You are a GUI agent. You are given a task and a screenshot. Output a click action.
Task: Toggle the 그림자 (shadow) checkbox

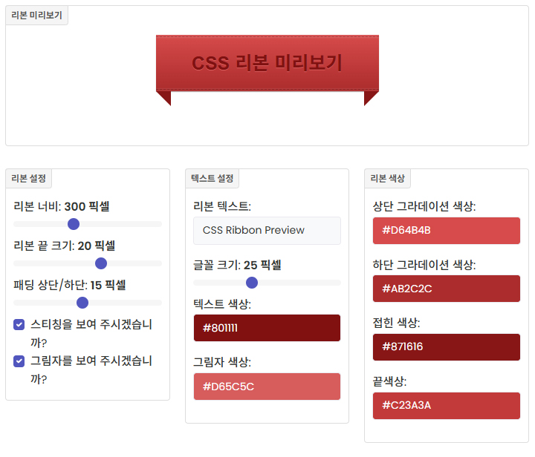pyautogui.click(x=19, y=361)
